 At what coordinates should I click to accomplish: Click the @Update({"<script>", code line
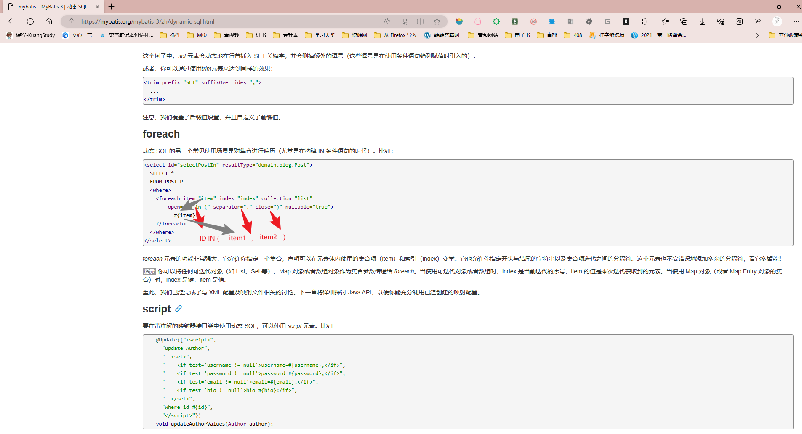[186, 340]
